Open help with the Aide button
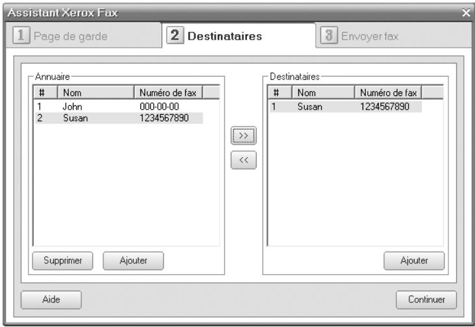 coord(51,300)
